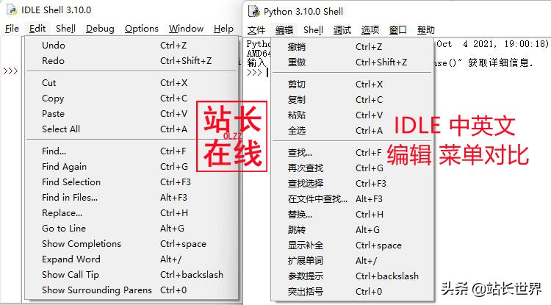Image resolution: width=551 pixels, height=305 pixels.
Task: Open the 选项 menu
Action: point(370,30)
